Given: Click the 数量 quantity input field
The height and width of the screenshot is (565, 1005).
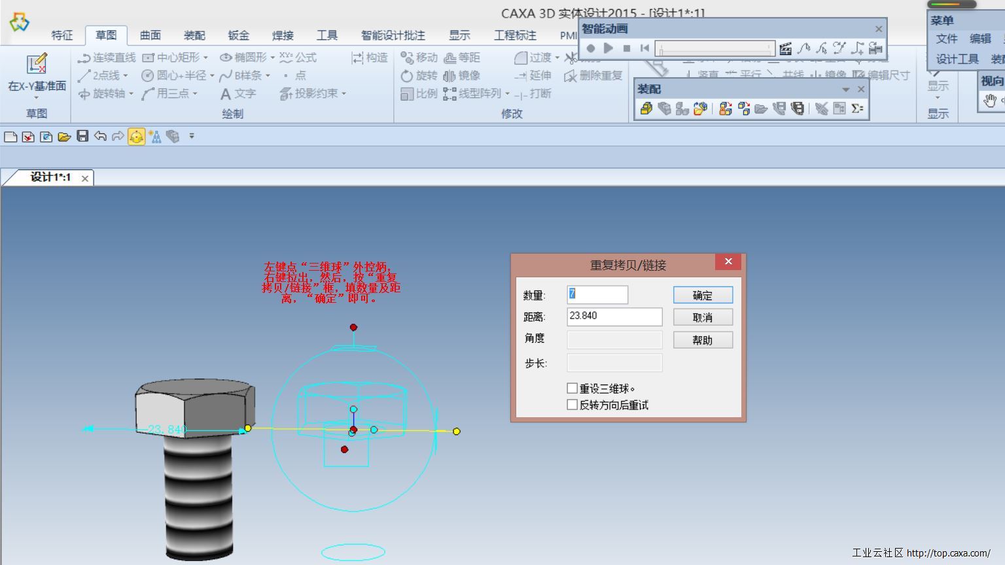Looking at the screenshot, I should (597, 294).
